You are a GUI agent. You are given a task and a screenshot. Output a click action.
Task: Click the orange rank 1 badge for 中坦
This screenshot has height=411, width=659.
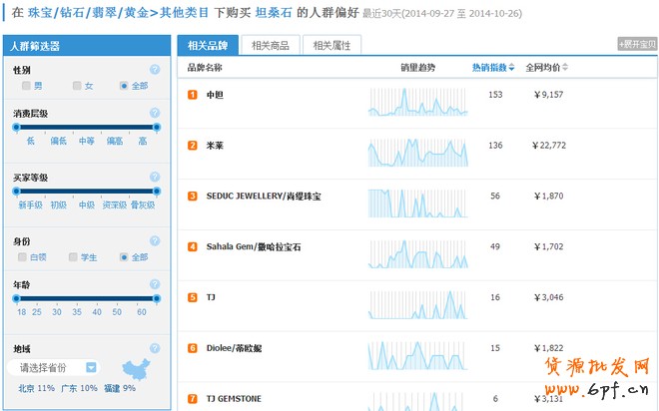point(193,95)
